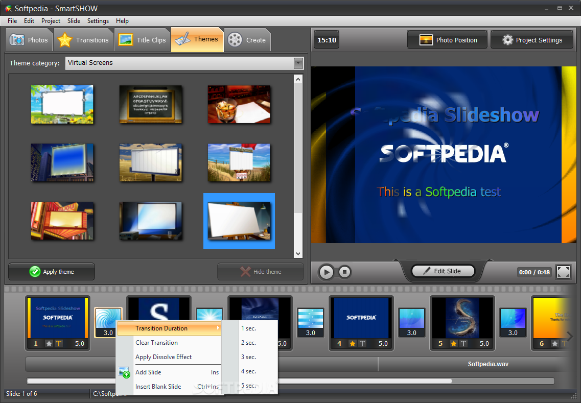Select the cinema marquee theme
Viewport: 581px width, 403px height.
[62, 221]
